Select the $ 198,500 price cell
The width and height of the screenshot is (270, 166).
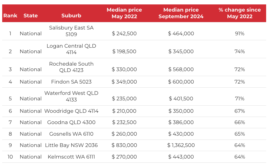point(124,52)
